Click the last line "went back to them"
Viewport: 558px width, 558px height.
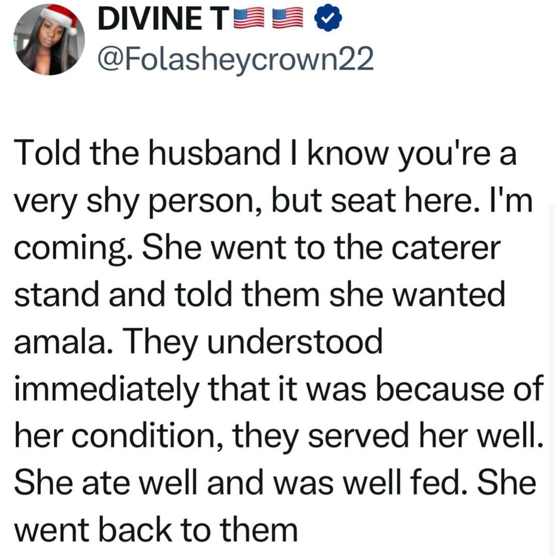pyautogui.click(x=156, y=529)
